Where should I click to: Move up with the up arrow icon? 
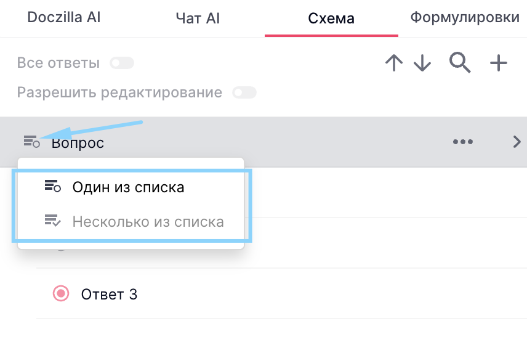pyautogui.click(x=393, y=63)
